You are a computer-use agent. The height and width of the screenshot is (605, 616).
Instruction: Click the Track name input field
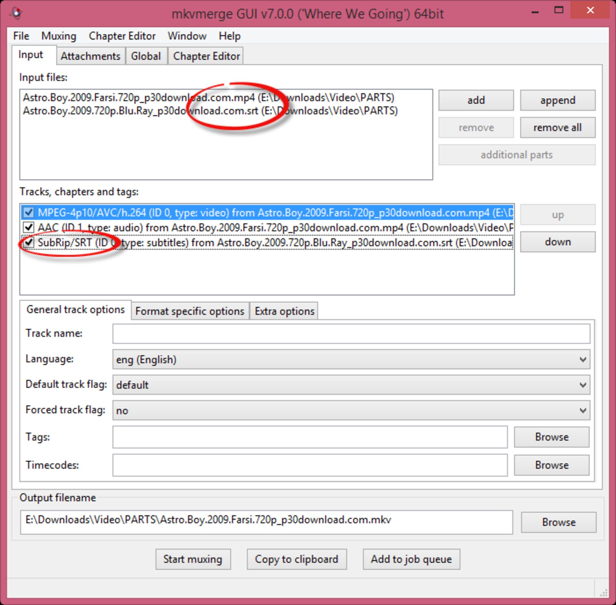point(351,333)
